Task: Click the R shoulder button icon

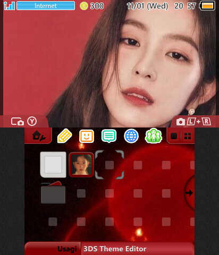Action: (206, 122)
